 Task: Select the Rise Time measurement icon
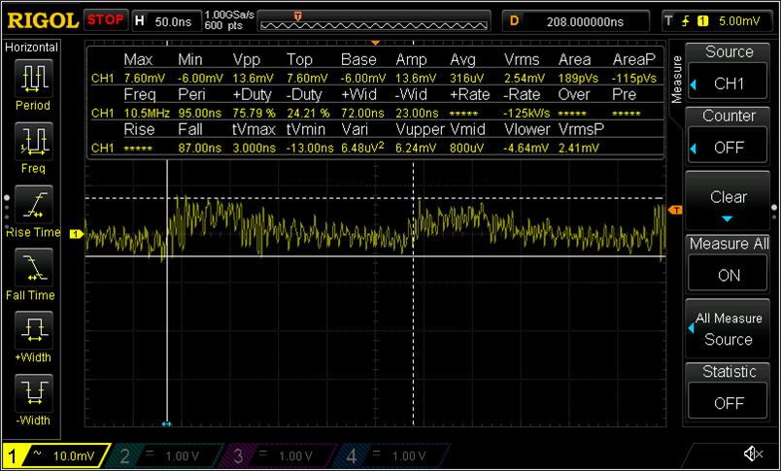click(33, 206)
